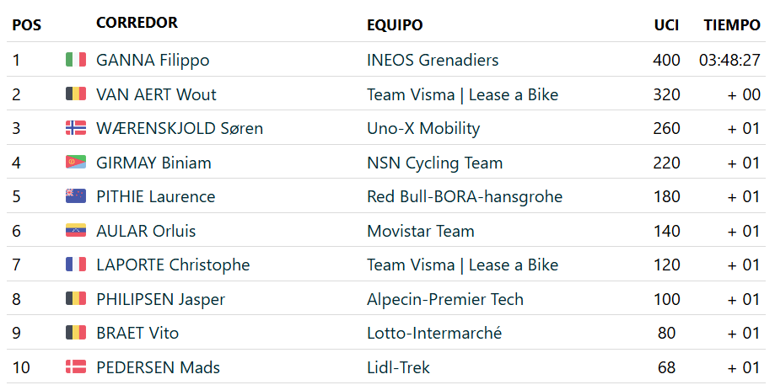Click the Danish flag next to PEDERSEN Mads
The image size is (775, 385).
point(76,367)
